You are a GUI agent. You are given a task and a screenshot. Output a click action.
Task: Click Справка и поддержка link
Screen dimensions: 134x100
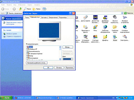(x=14, y=36)
